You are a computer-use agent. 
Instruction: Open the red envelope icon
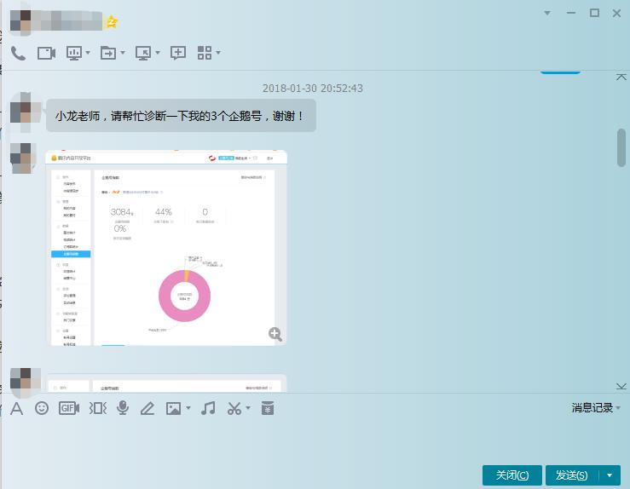point(268,408)
